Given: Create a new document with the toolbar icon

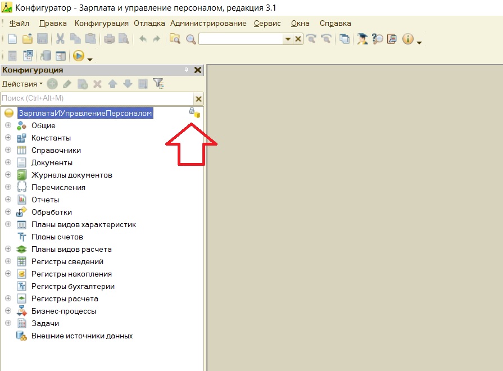Looking at the screenshot, I should pos(12,39).
